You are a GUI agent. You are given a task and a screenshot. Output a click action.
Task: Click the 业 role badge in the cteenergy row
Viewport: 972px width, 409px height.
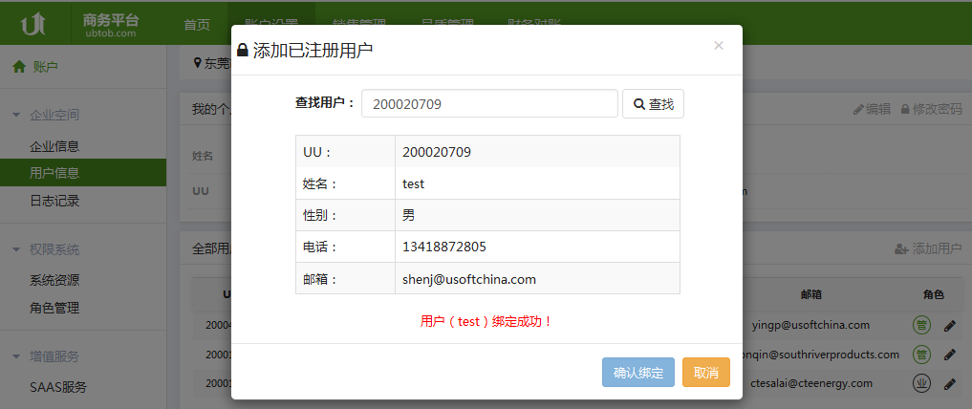[x=921, y=384]
